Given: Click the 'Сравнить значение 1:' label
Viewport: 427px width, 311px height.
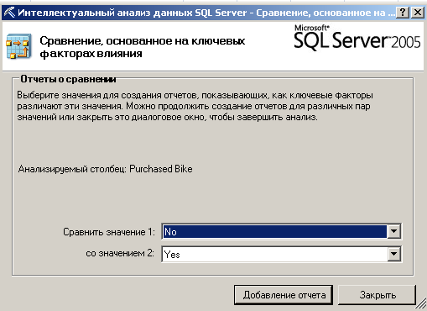Looking at the screenshot, I should pos(109,232).
